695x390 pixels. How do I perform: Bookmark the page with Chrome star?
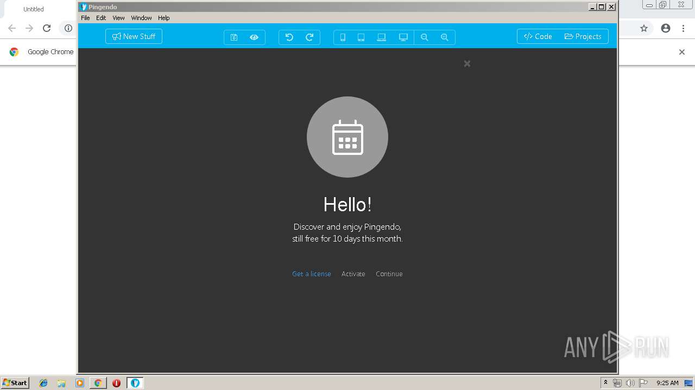pyautogui.click(x=644, y=28)
